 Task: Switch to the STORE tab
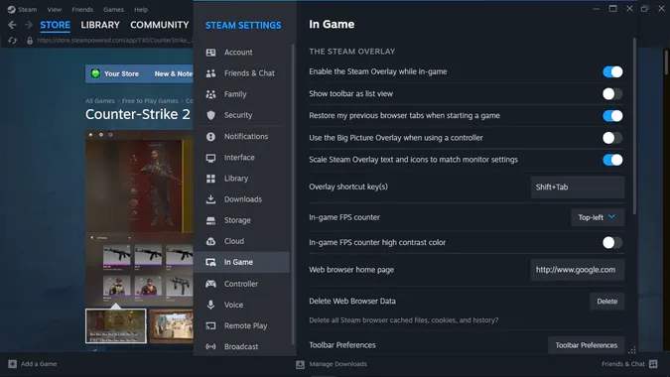(56, 25)
